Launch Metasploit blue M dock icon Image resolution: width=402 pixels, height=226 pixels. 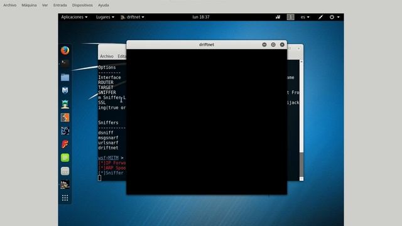pyautogui.click(x=65, y=90)
